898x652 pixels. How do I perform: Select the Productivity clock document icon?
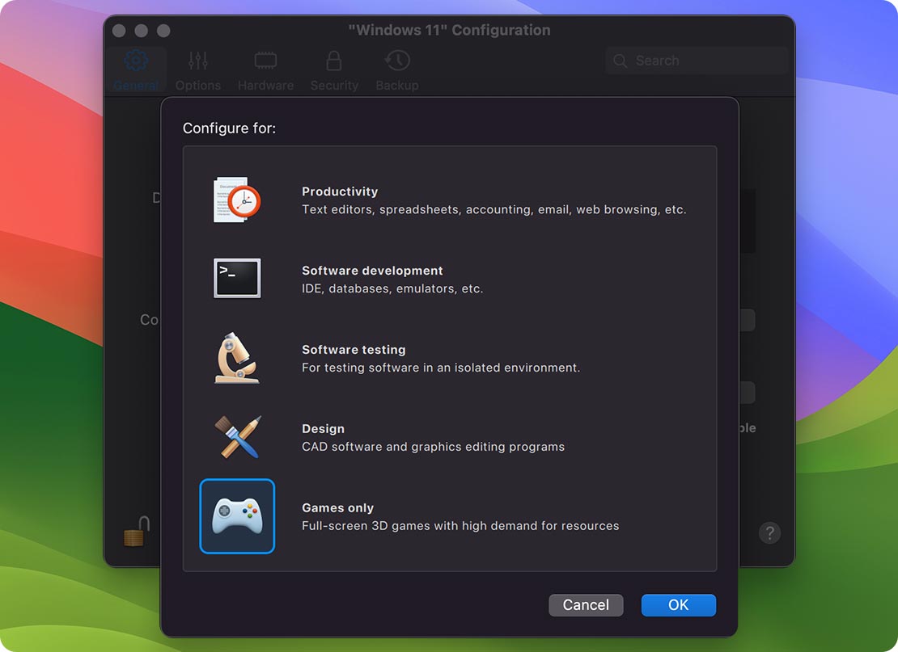click(x=237, y=200)
